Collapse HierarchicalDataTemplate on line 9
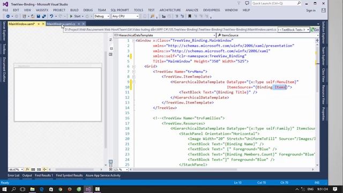 133,82
